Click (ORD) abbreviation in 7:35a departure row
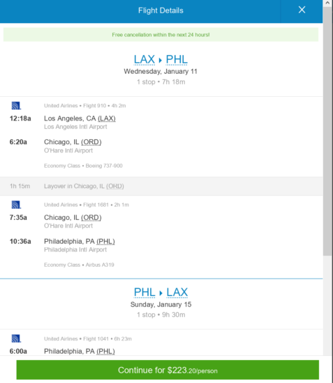Image resolution: width=333 pixels, height=383 pixels. coord(91,217)
